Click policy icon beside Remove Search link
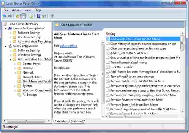 108,105
